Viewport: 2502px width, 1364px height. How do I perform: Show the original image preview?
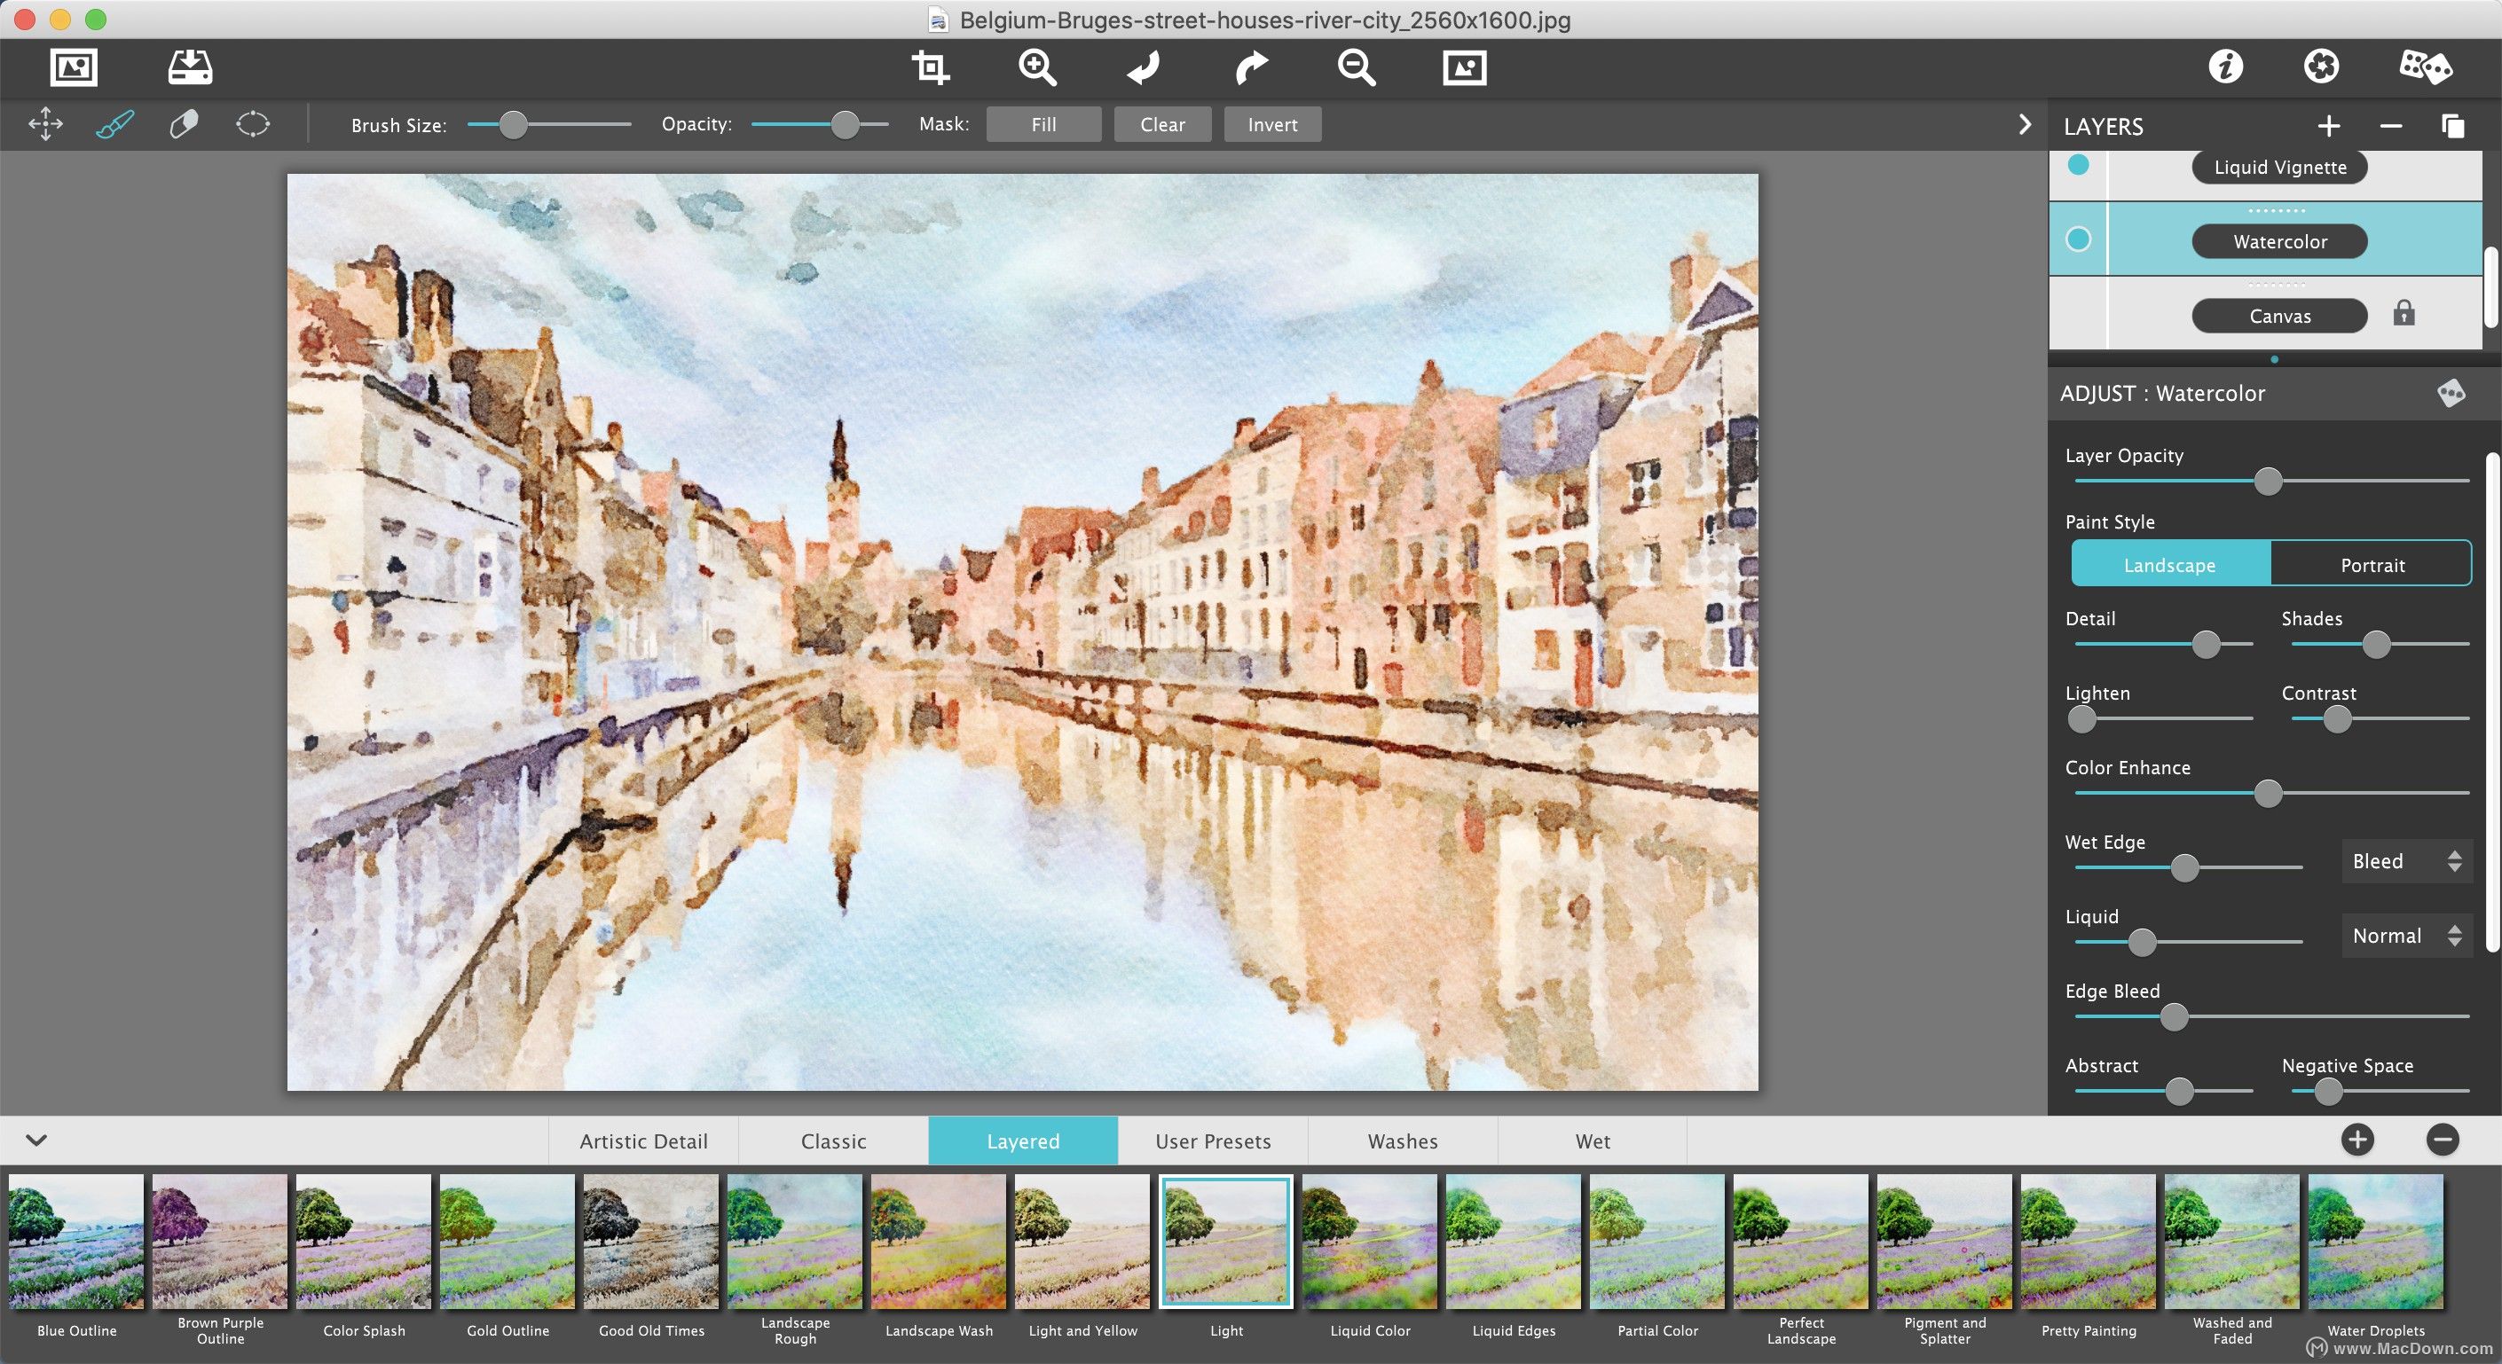point(1465,67)
